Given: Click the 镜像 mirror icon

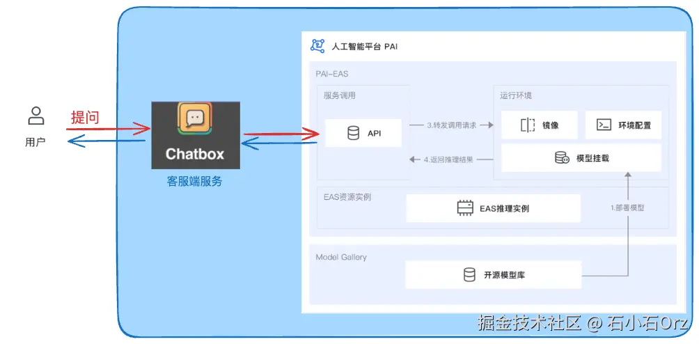Looking at the screenshot, I should click(527, 125).
